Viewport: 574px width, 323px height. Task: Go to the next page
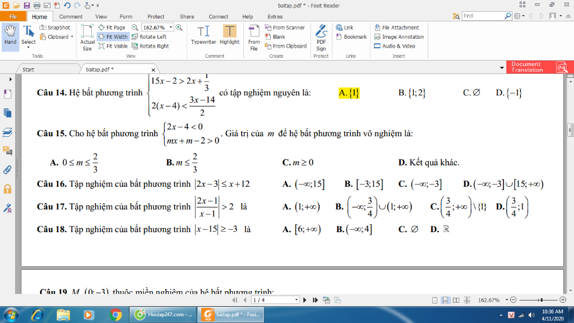click(x=305, y=300)
